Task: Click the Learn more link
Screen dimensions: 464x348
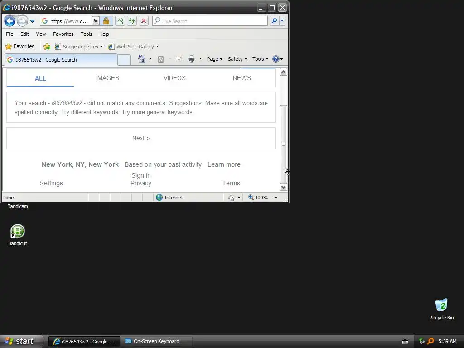Action: coord(224,164)
